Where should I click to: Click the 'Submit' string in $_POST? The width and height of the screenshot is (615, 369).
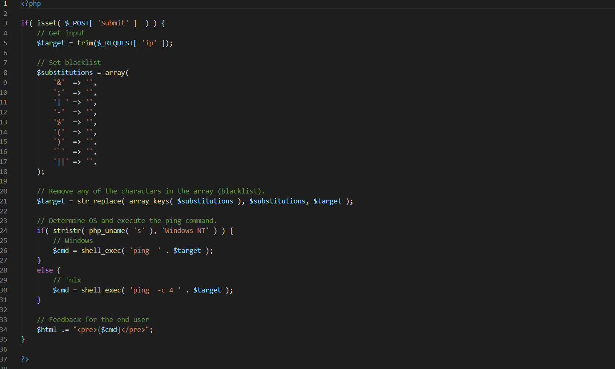pos(113,23)
